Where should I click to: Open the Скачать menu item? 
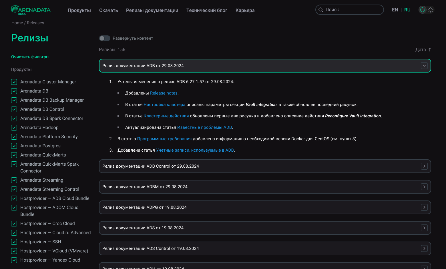tap(108, 10)
